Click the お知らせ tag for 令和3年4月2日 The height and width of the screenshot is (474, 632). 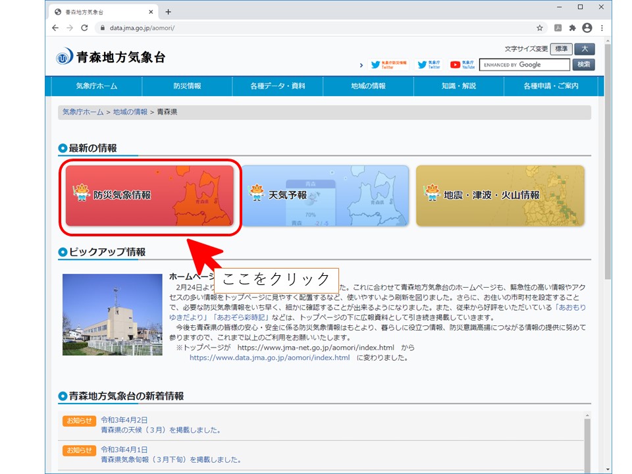tap(79, 421)
